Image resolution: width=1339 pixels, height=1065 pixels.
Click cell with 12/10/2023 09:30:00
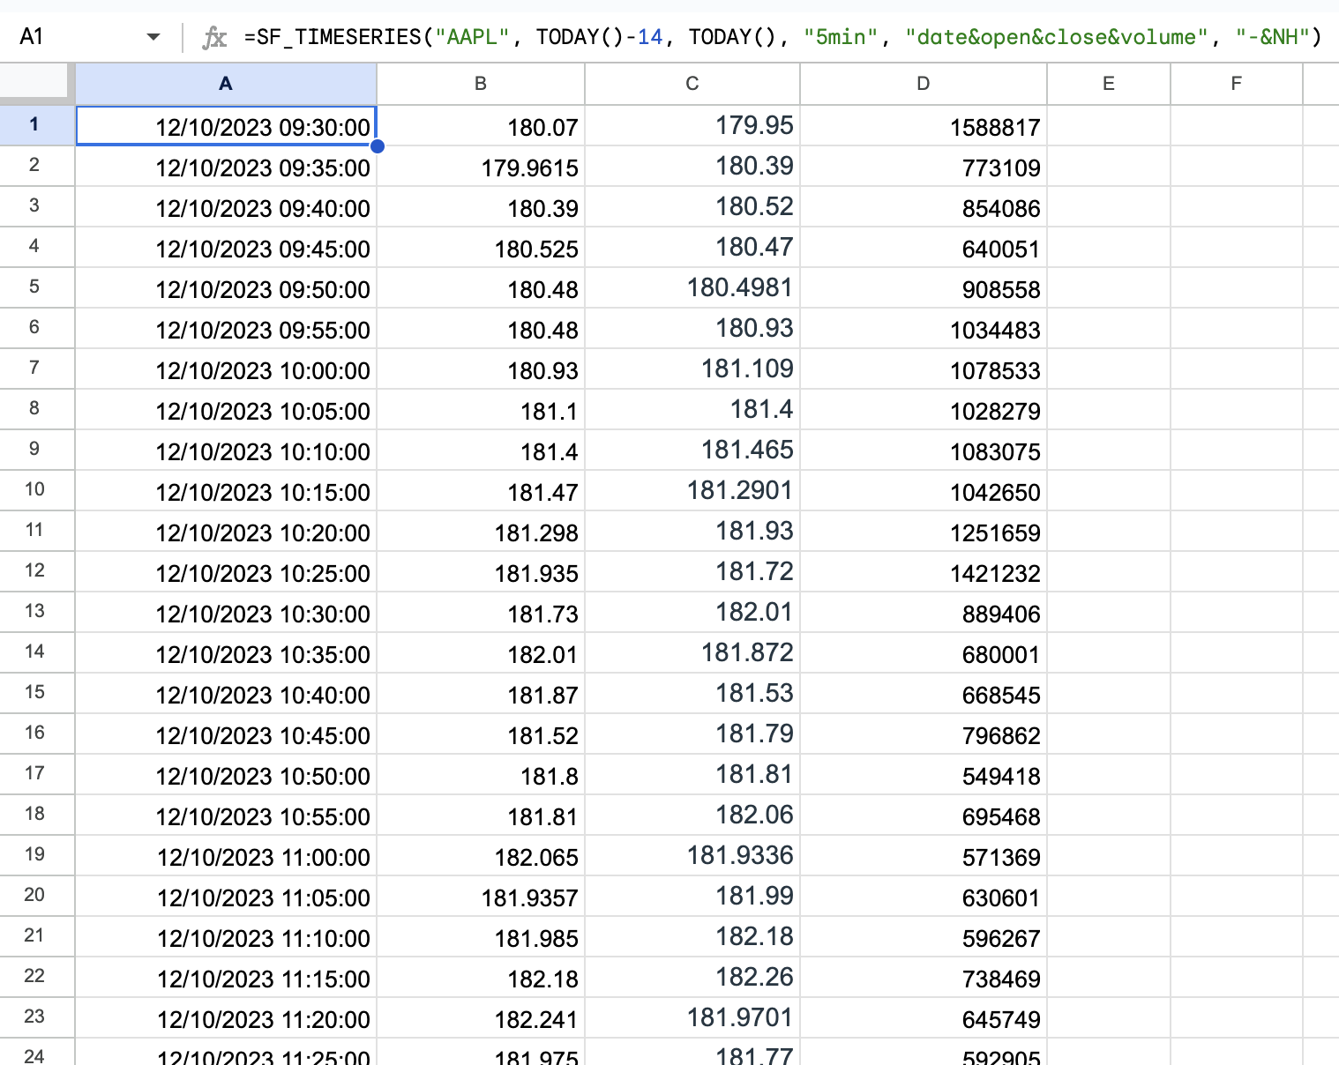tap(227, 126)
